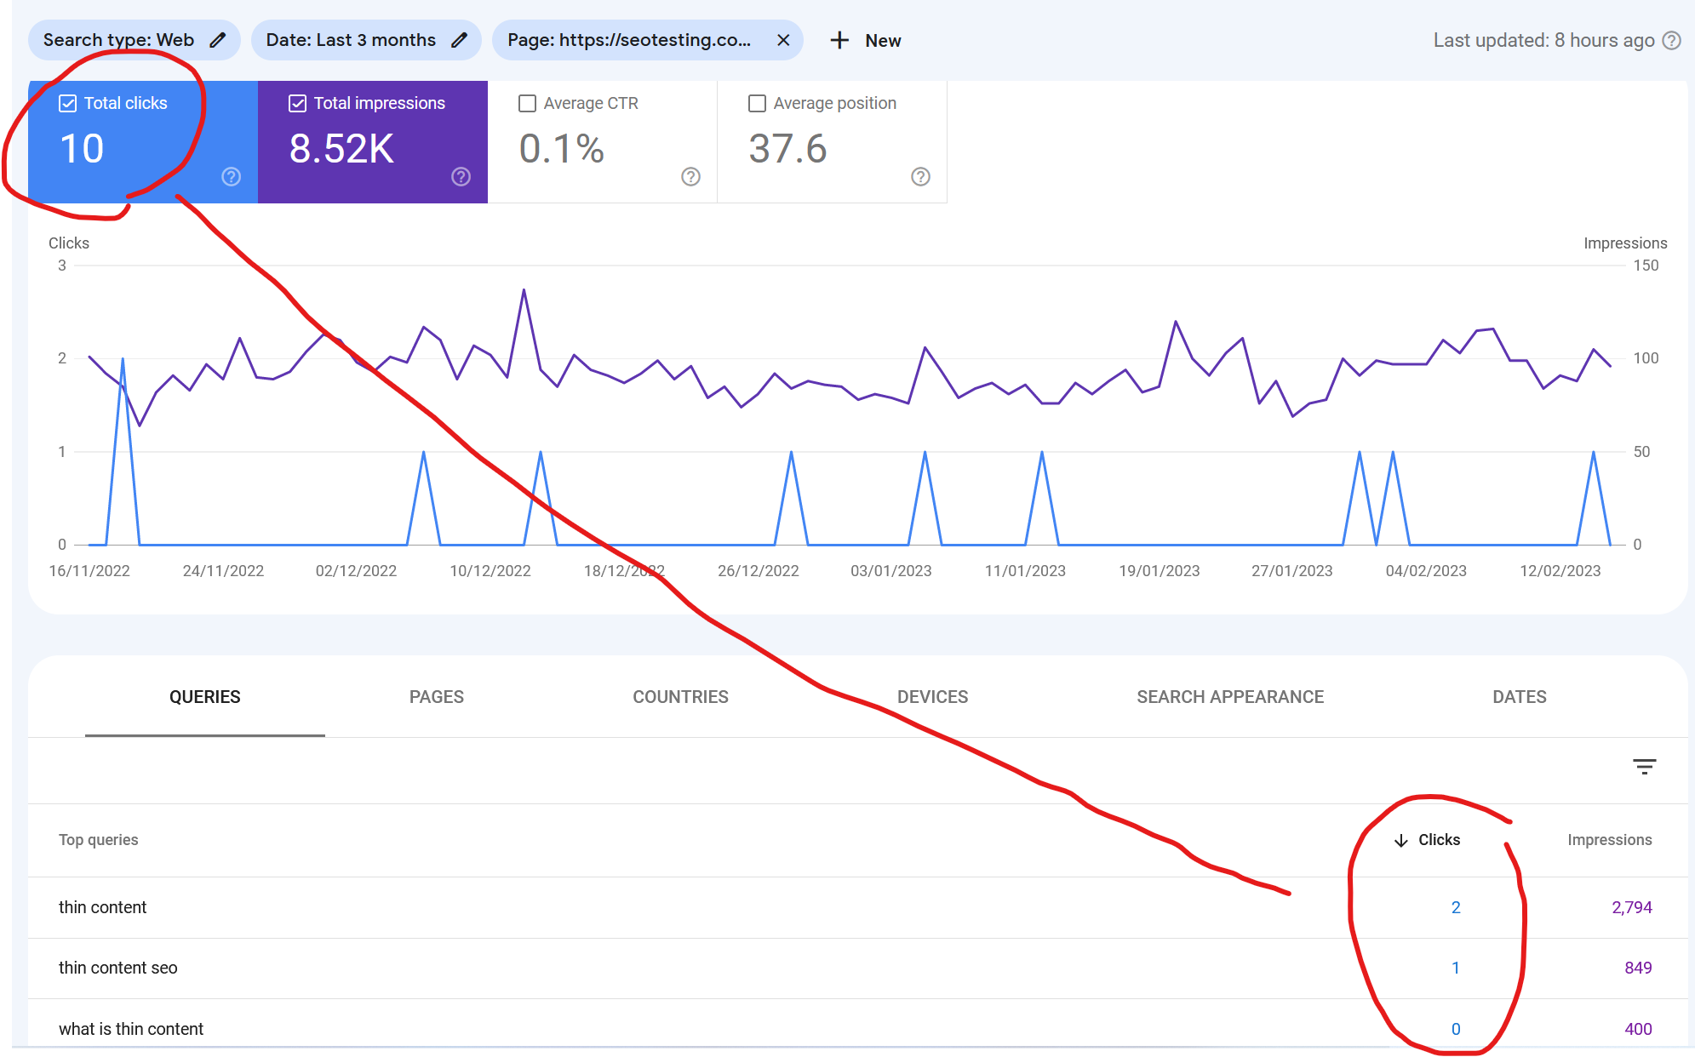This screenshot has width=1695, height=1057.
Task: Enable the Average CTR checkbox
Action: pos(527,104)
